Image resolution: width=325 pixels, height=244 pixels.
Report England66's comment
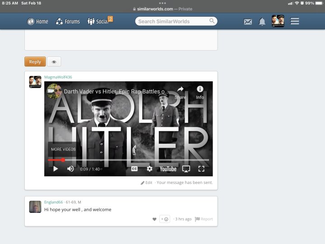(204, 219)
